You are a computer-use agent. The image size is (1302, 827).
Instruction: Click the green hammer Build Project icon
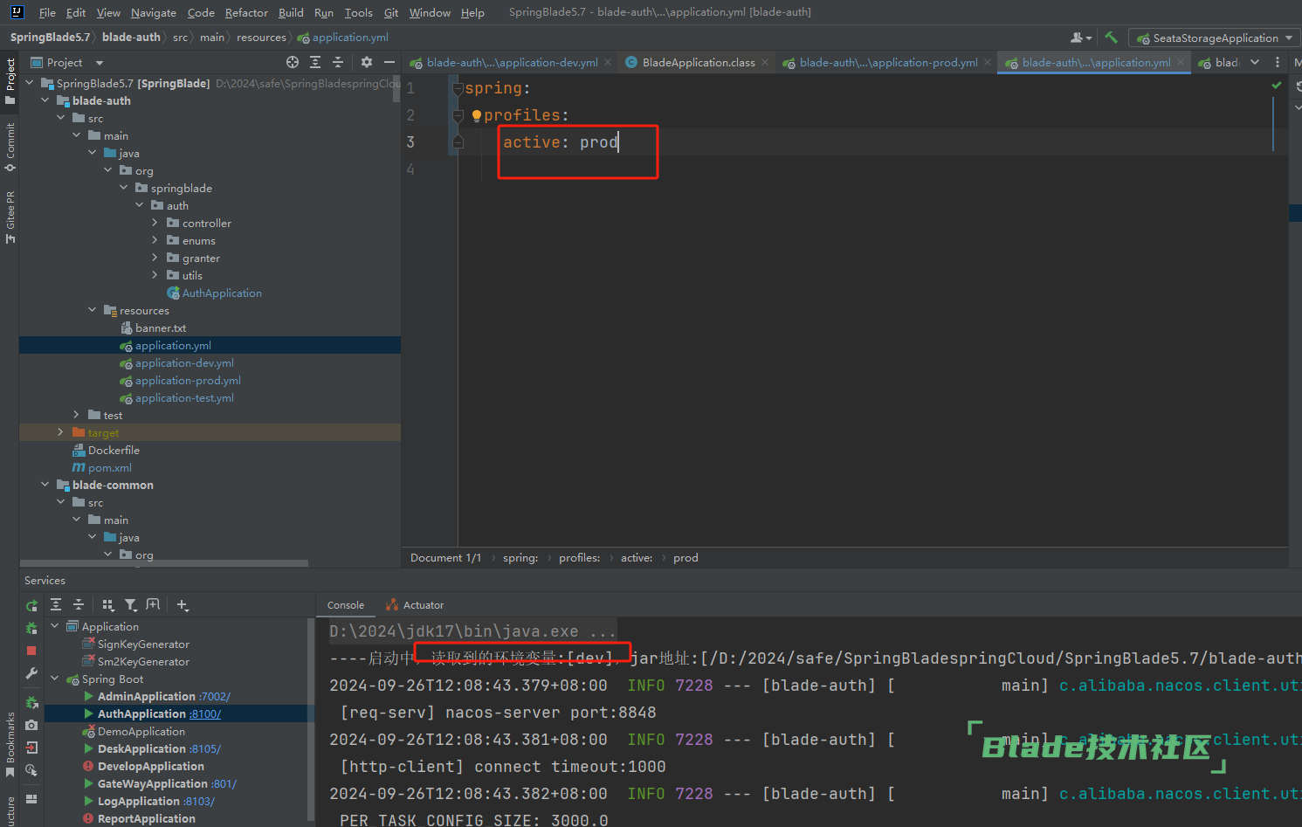[1111, 38]
